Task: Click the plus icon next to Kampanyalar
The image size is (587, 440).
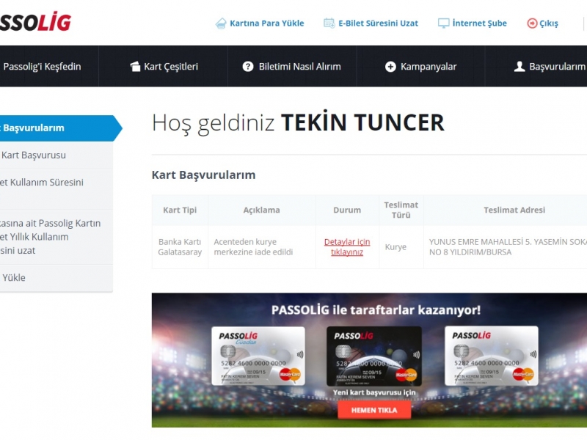Action: [390, 67]
